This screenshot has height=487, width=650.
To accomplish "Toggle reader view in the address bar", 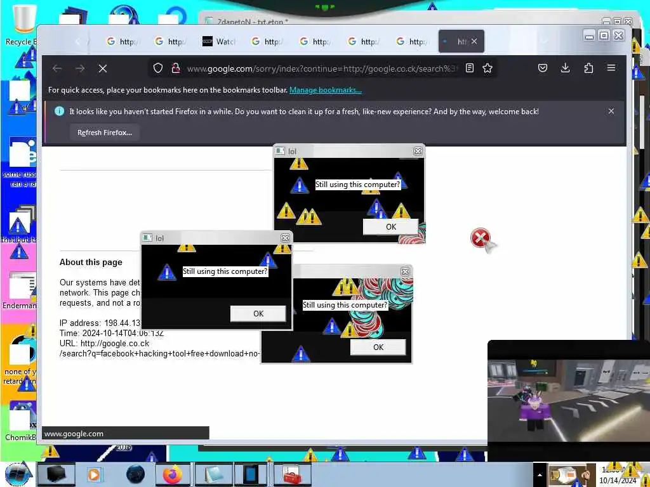I will pos(469,68).
